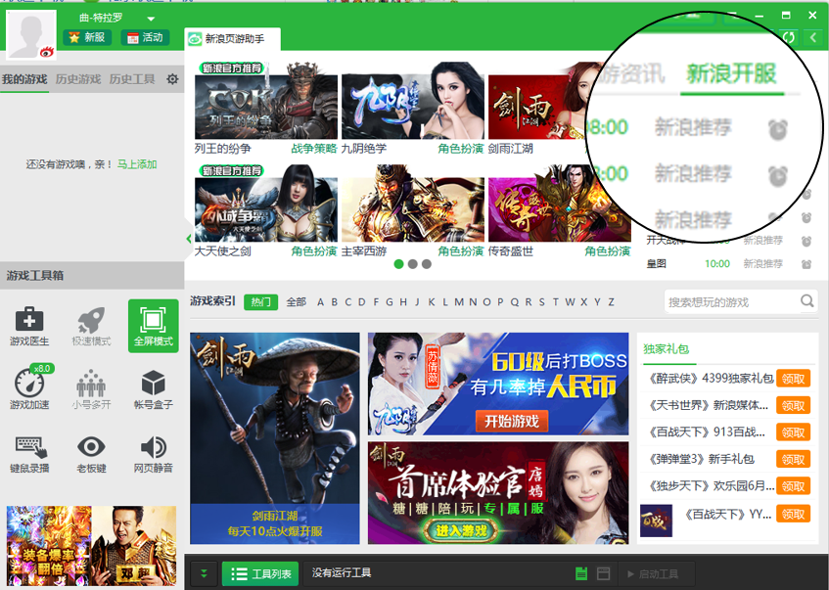Click the user avatar picture

(x=30, y=34)
